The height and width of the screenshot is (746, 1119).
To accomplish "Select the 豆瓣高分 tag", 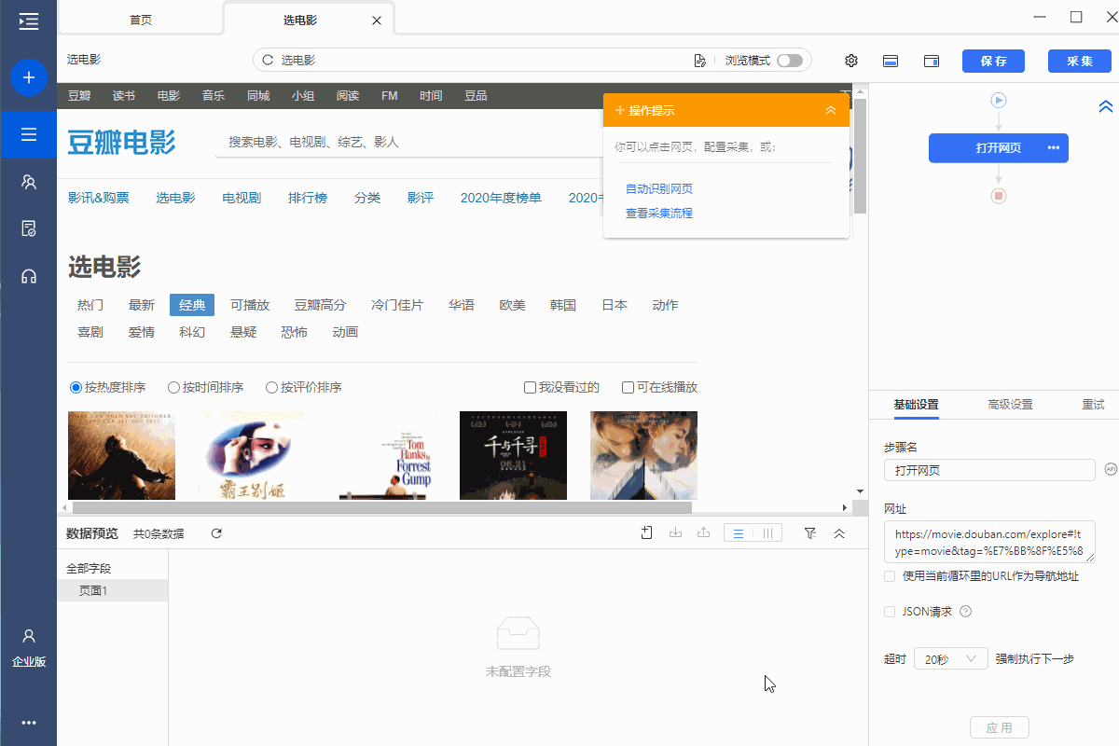I will [320, 305].
